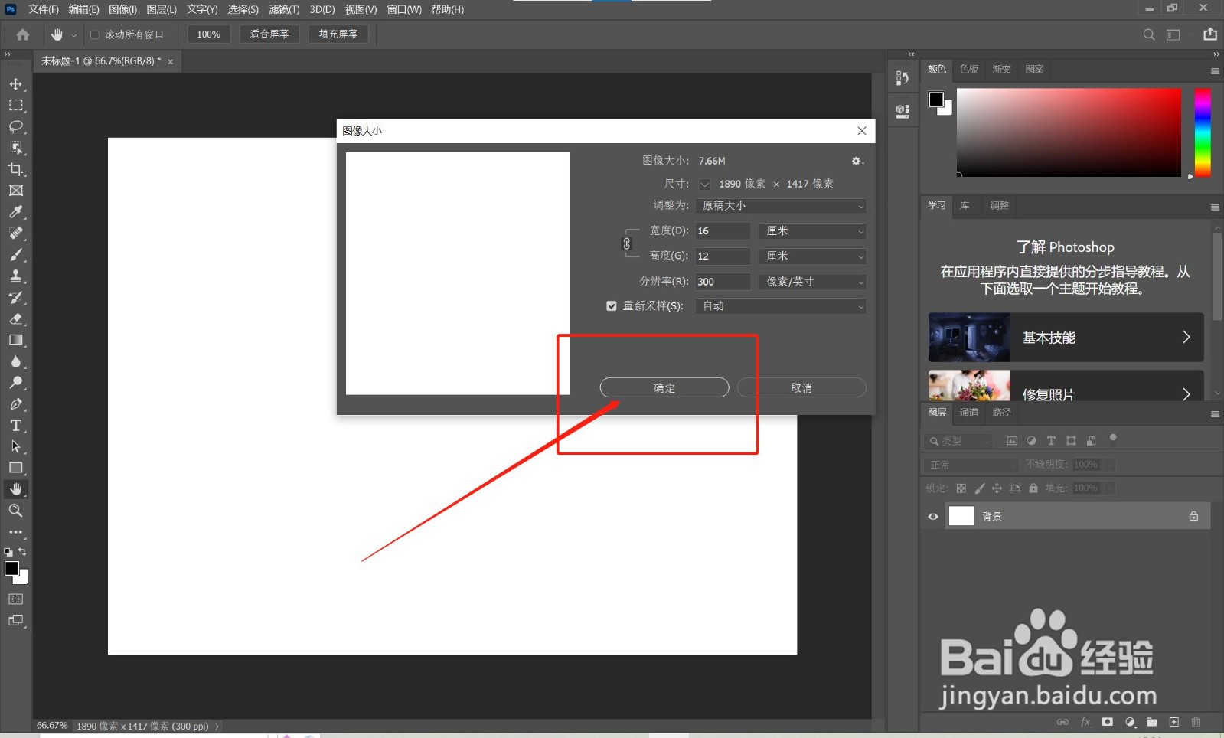Image resolution: width=1224 pixels, height=738 pixels.
Task: Open the 文件(F) menu
Action: [44, 9]
